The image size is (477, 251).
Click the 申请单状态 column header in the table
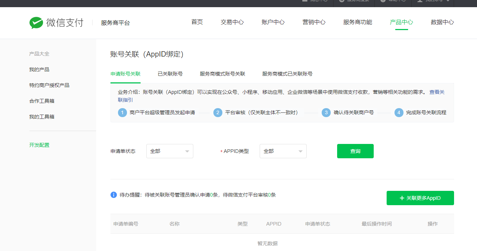coord(318,224)
